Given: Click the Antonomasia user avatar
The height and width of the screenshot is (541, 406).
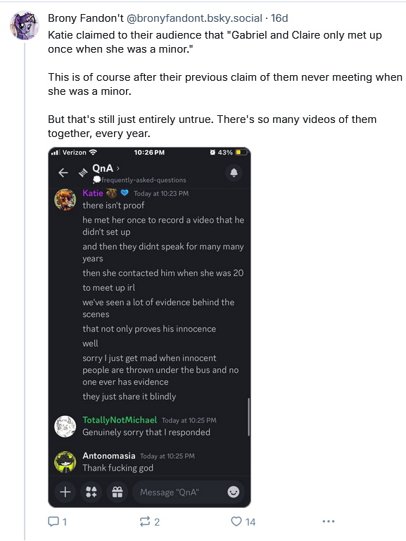Looking at the screenshot, I should pos(65,462).
